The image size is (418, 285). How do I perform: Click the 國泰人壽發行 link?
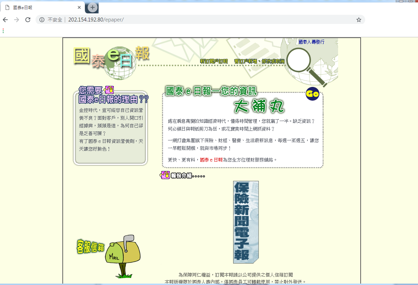pyautogui.click(x=311, y=42)
